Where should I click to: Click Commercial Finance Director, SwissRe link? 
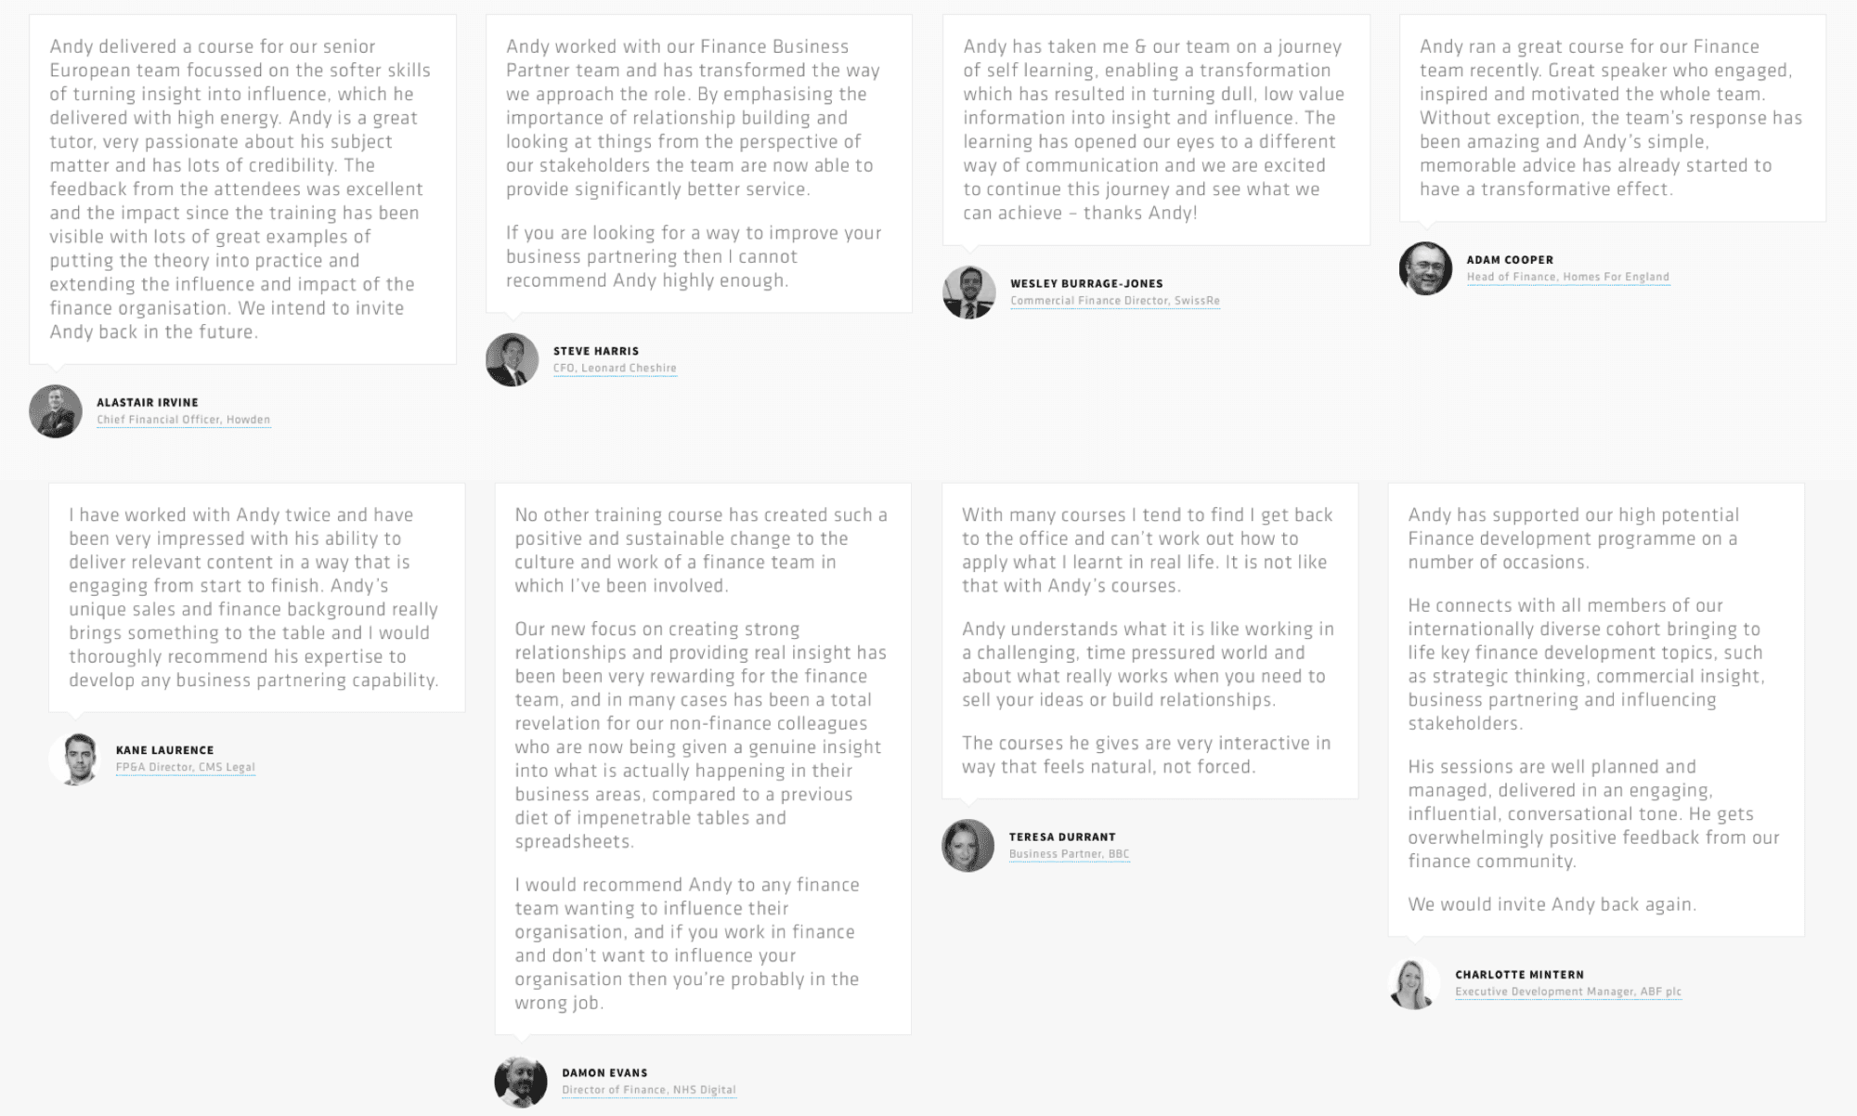1115,301
